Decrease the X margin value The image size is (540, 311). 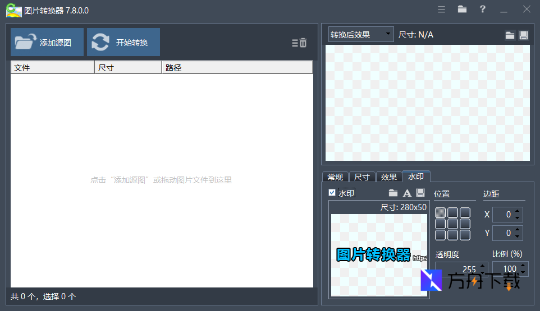click(518, 218)
